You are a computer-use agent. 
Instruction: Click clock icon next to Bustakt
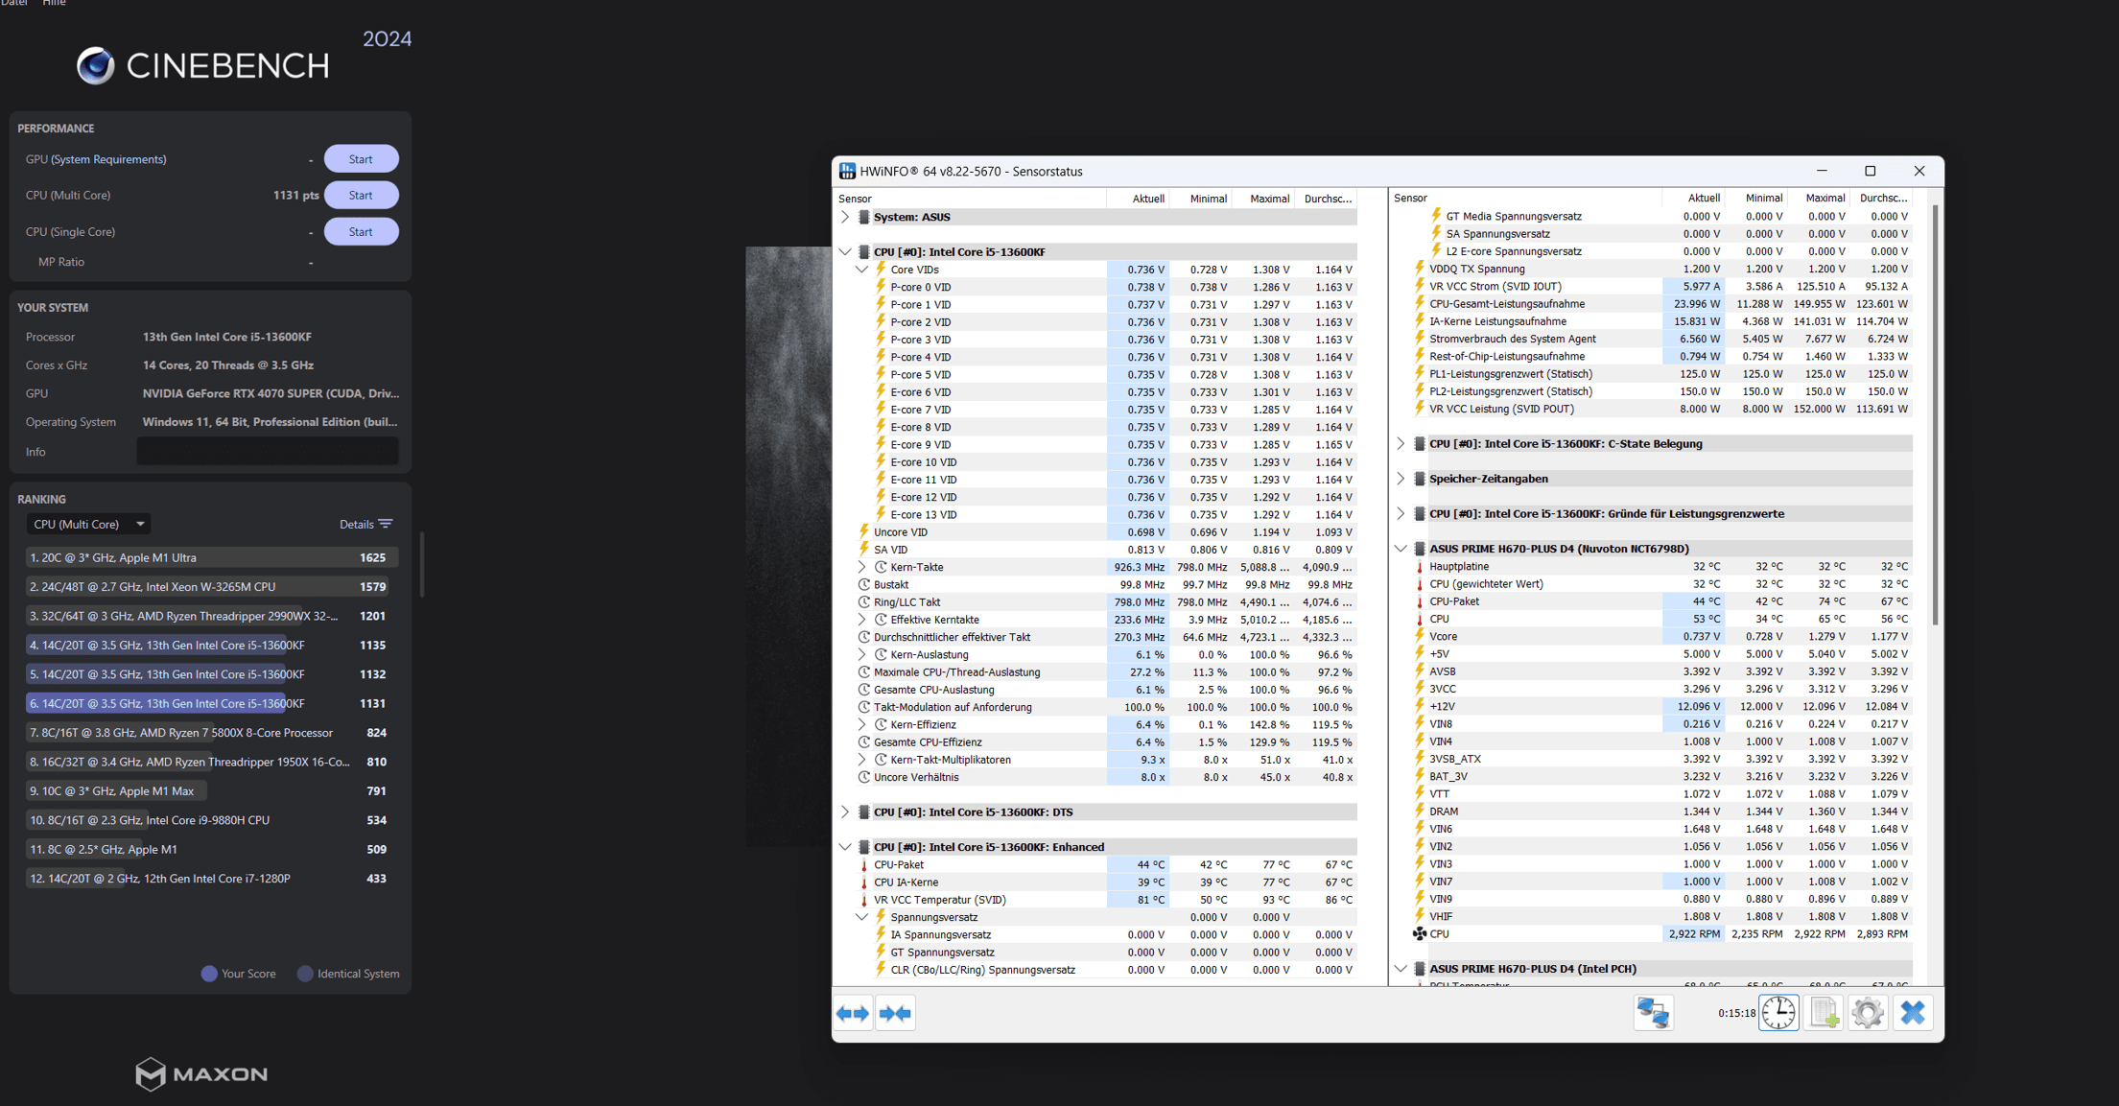tap(863, 584)
